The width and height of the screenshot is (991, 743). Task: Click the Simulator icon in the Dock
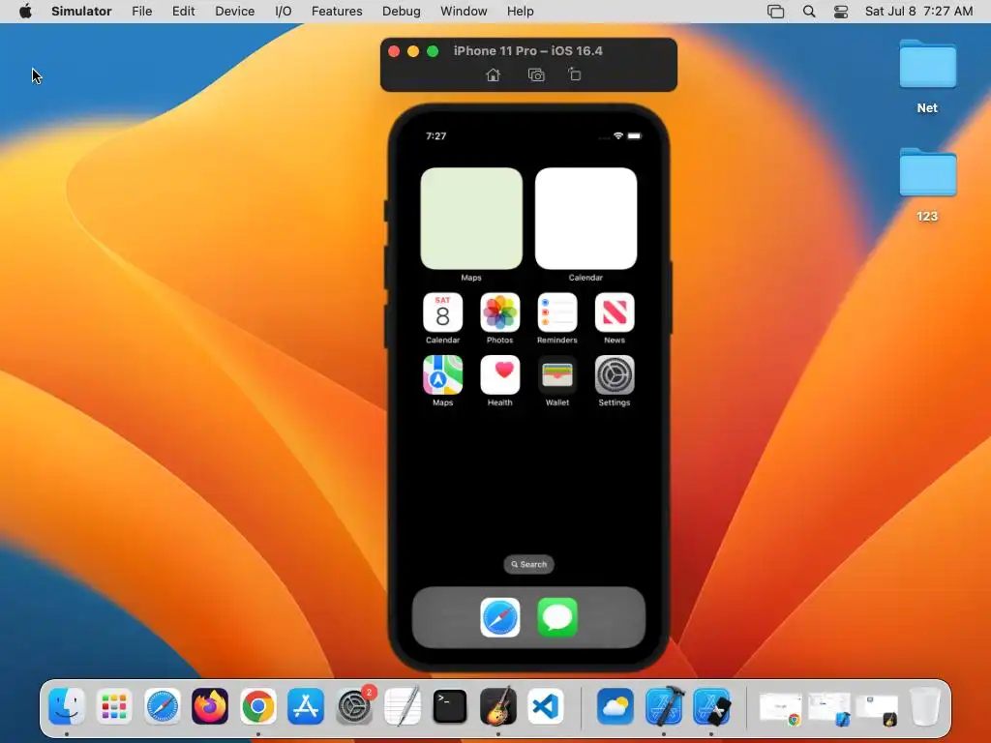pos(711,705)
